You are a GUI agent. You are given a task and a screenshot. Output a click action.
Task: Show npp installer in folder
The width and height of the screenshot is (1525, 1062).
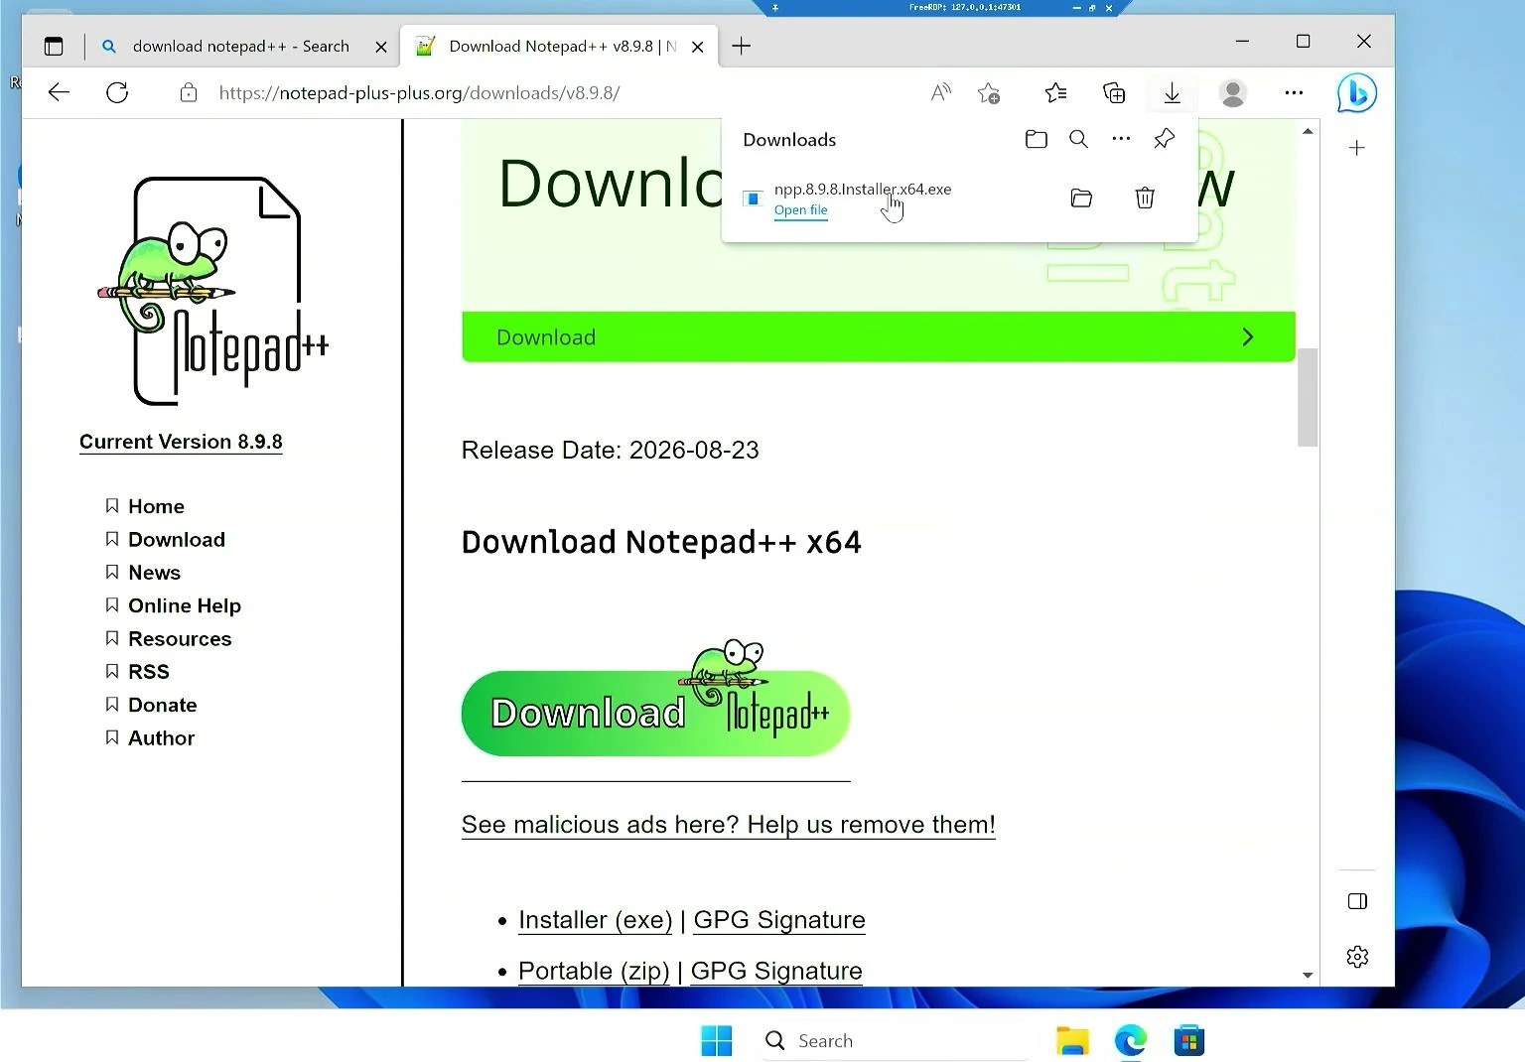click(1081, 198)
